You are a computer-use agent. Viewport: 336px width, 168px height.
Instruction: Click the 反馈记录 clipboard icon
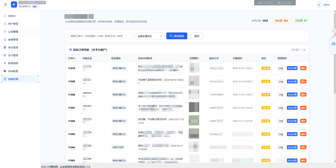[x=5, y=79]
